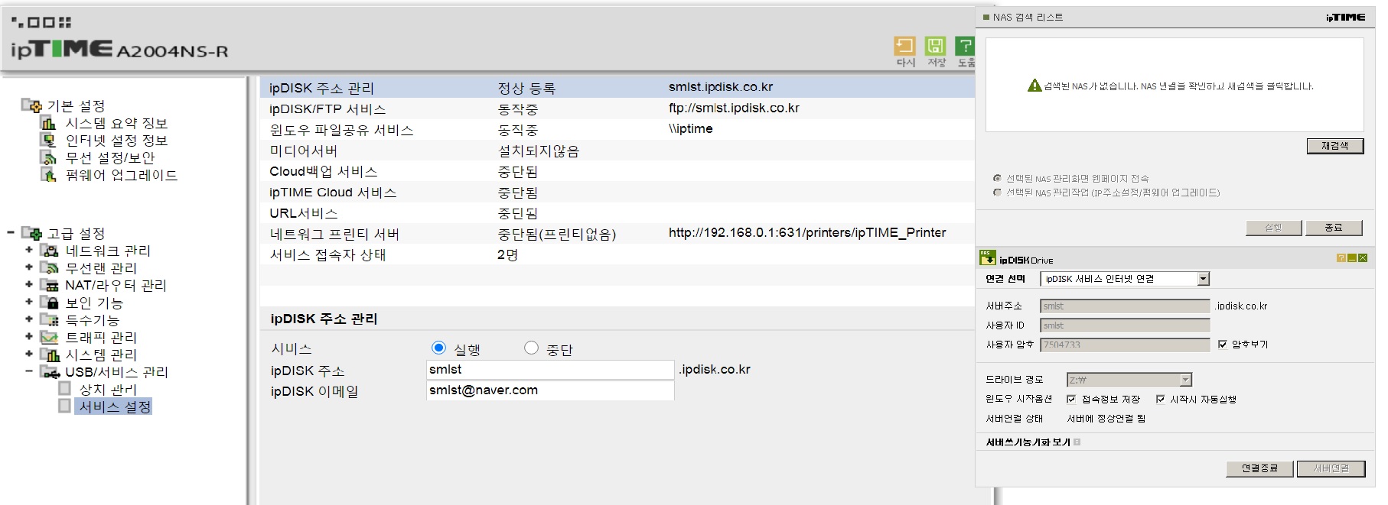
Task: Expand the 보안 기능 tree node
Action: pos(29,301)
